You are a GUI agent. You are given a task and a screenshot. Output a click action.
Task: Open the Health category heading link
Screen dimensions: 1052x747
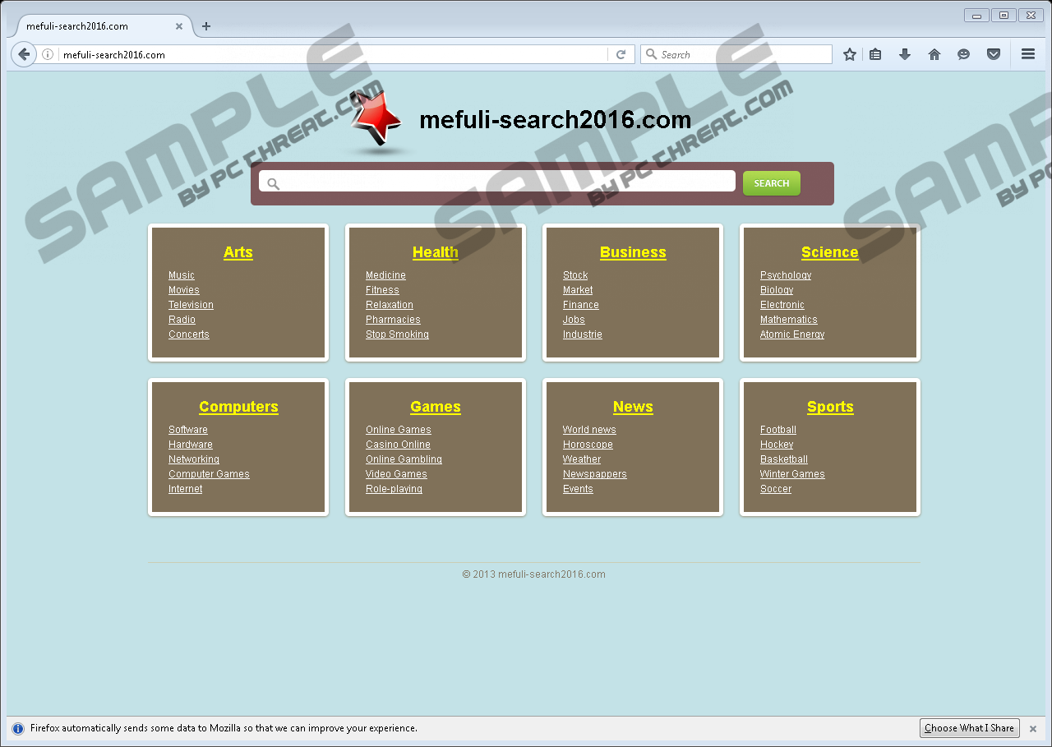click(436, 252)
